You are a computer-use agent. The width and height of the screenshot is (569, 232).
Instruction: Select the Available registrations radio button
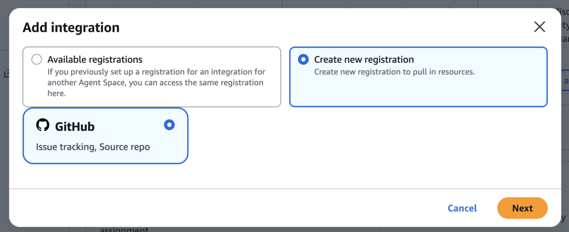pyautogui.click(x=37, y=60)
